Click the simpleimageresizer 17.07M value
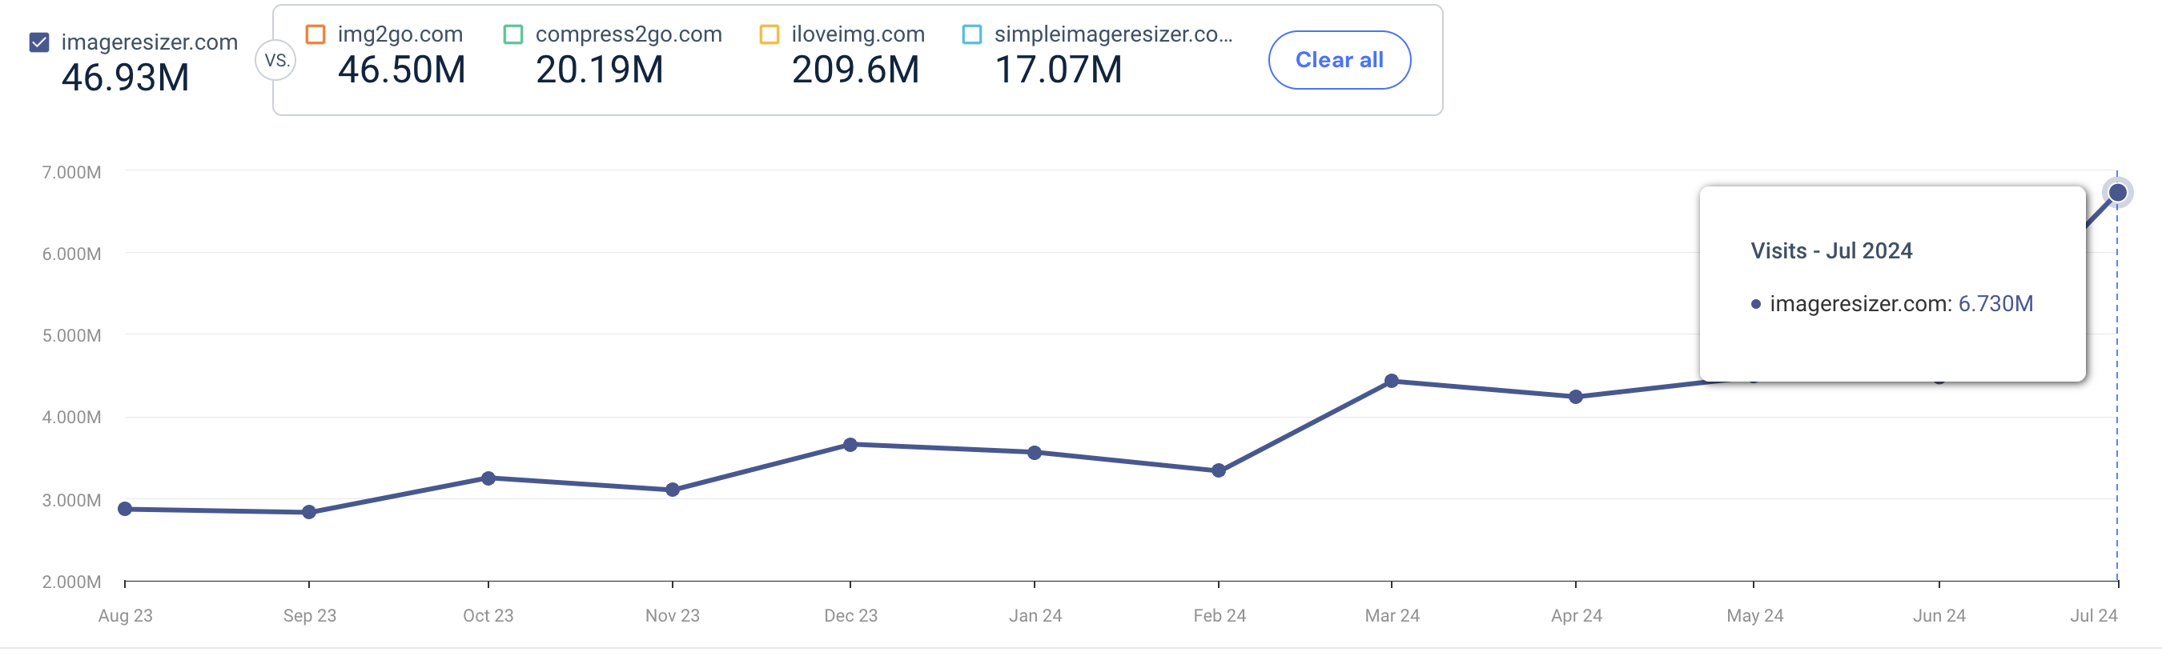Viewport: 2162px width, 656px height. pos(1059,70)
